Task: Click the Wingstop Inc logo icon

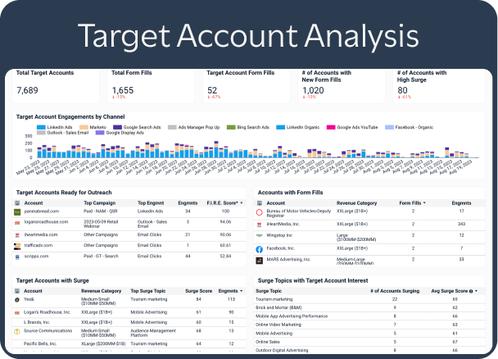Action: [259, 236]
